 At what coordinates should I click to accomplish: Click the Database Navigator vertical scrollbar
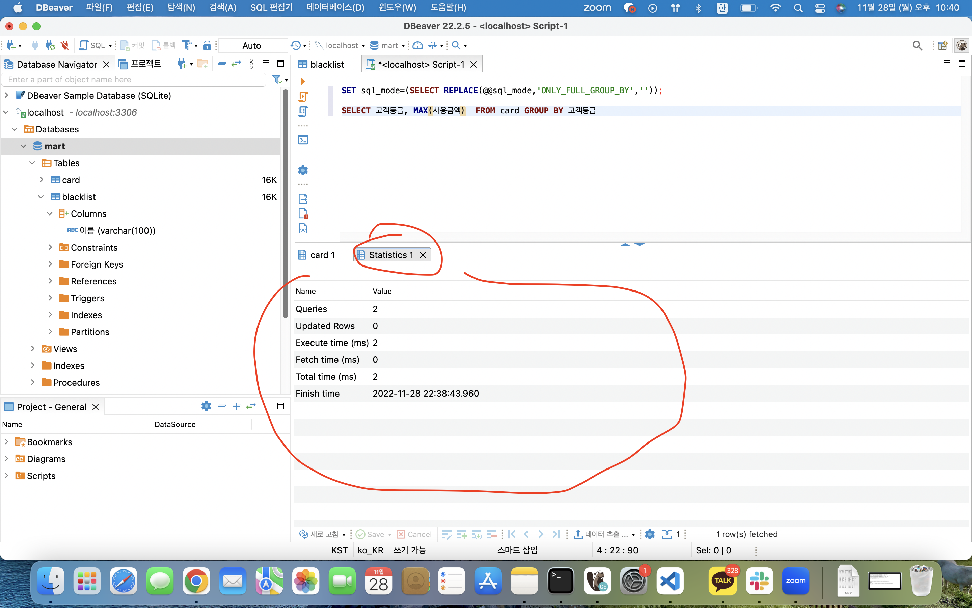coord(286,203)
